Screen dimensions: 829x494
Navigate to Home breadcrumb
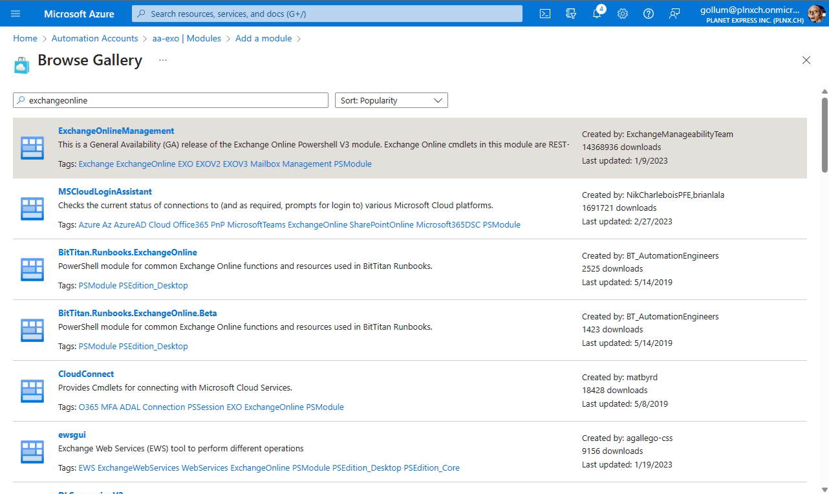[x=25, y=38]
